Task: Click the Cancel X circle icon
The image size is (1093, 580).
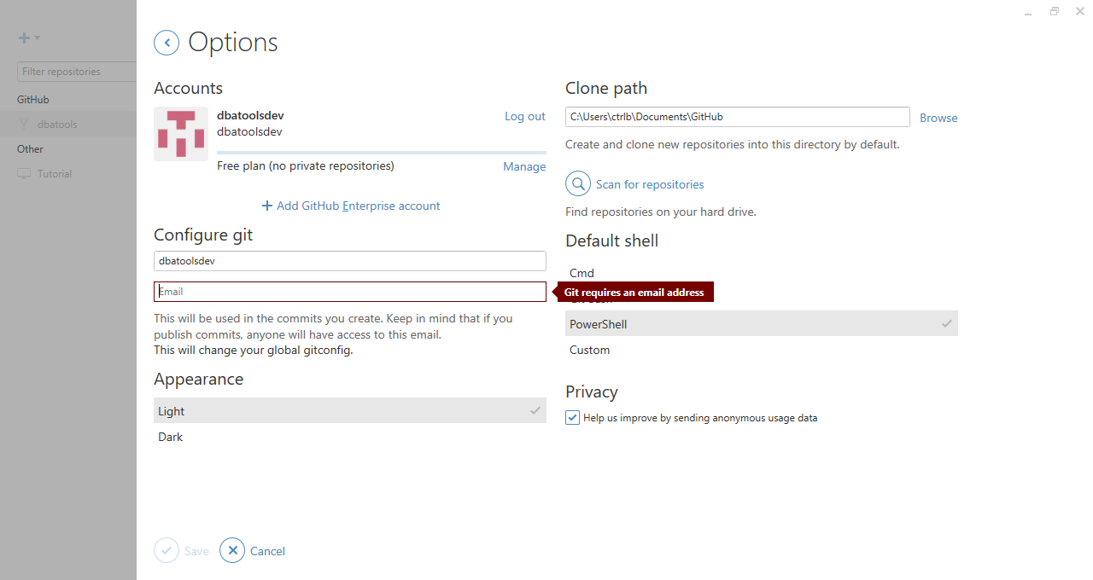Action: tap(232, 551)
